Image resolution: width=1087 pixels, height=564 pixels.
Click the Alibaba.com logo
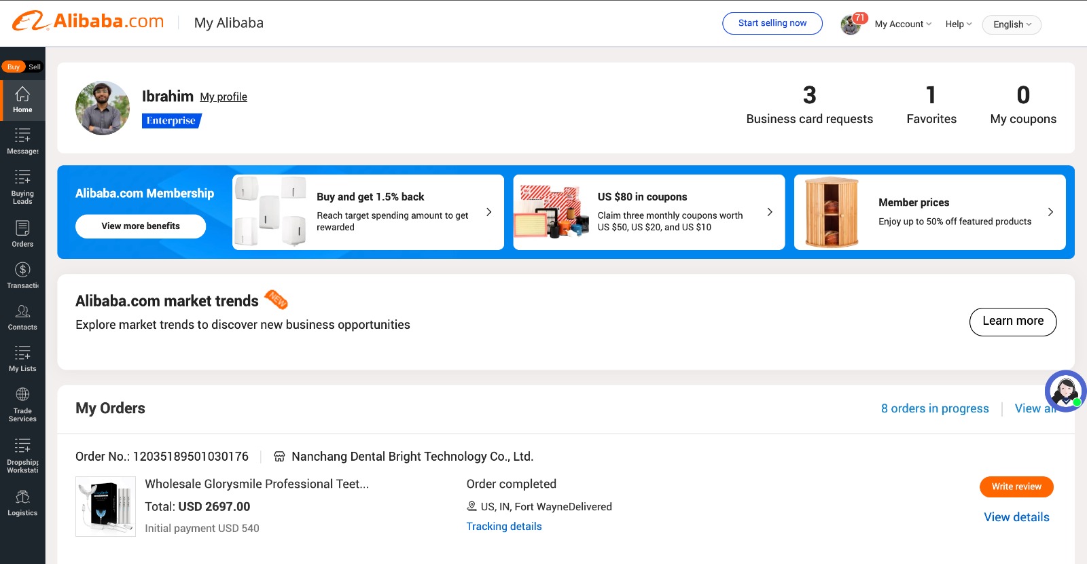click(x=88, y=21)
